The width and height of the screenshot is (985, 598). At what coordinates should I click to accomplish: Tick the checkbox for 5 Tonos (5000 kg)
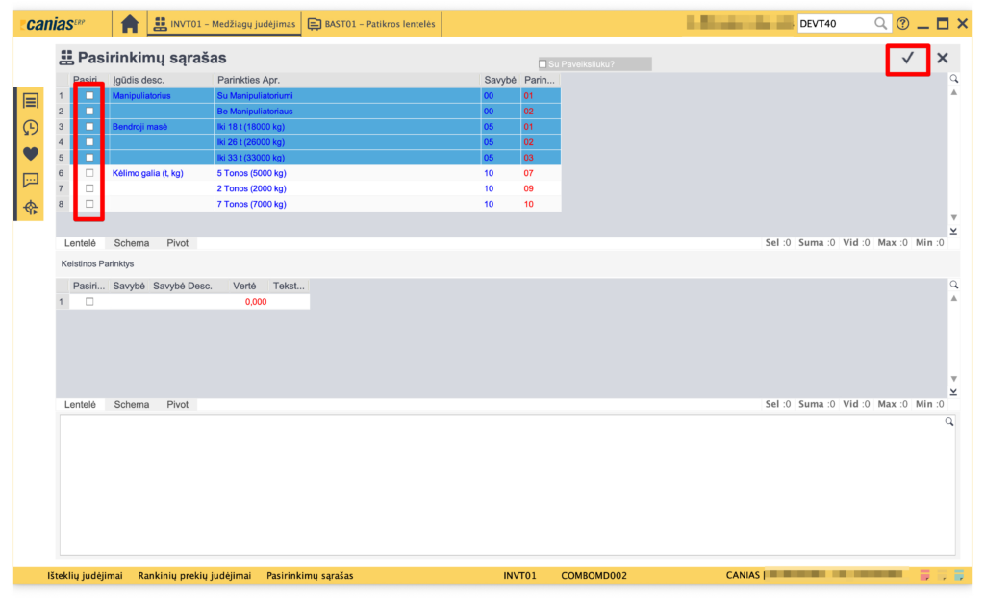(x=90, y=173)
